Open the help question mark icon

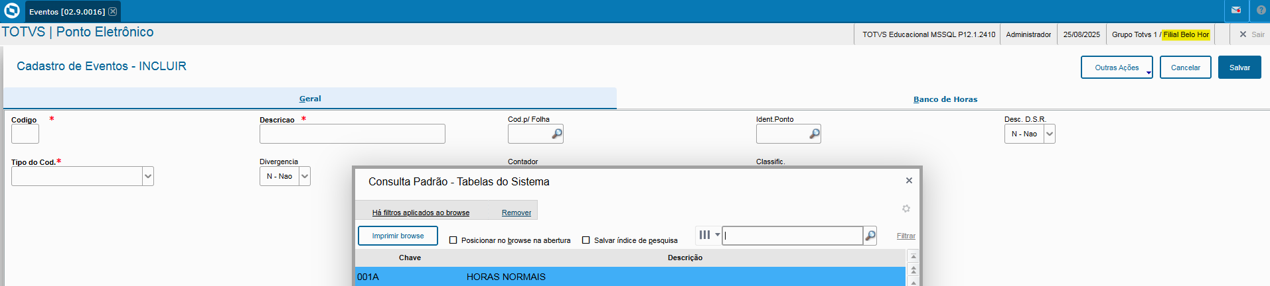(1261, 11)
